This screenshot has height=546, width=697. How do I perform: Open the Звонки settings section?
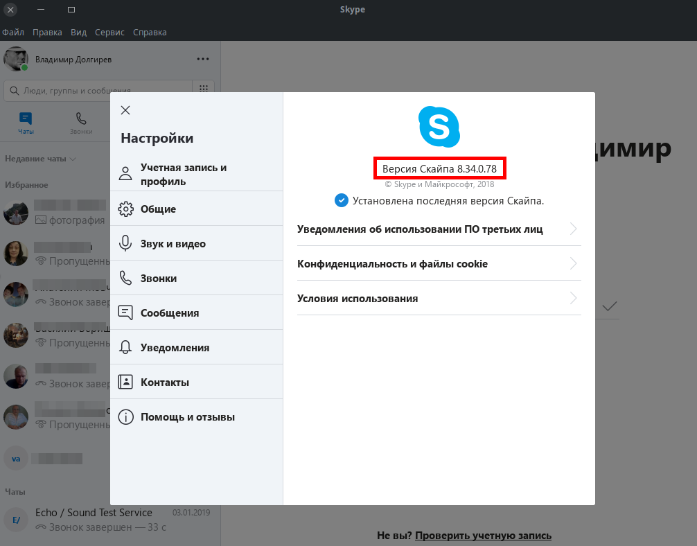click(x=197, y=278)
